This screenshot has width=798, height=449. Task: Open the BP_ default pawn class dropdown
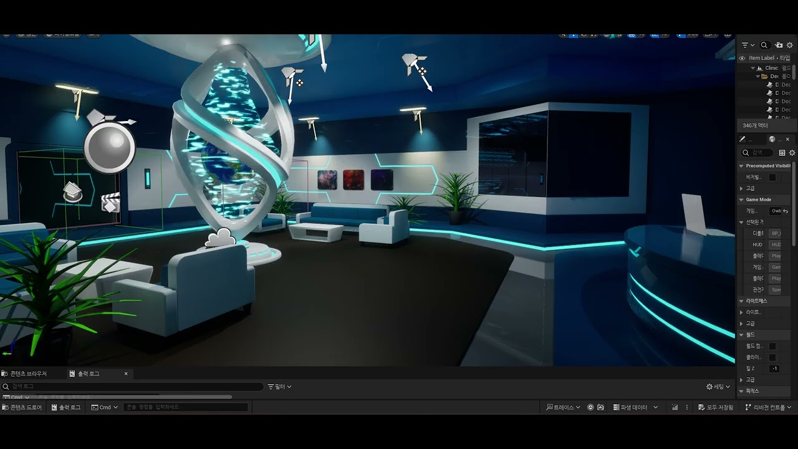pos(776,233)
